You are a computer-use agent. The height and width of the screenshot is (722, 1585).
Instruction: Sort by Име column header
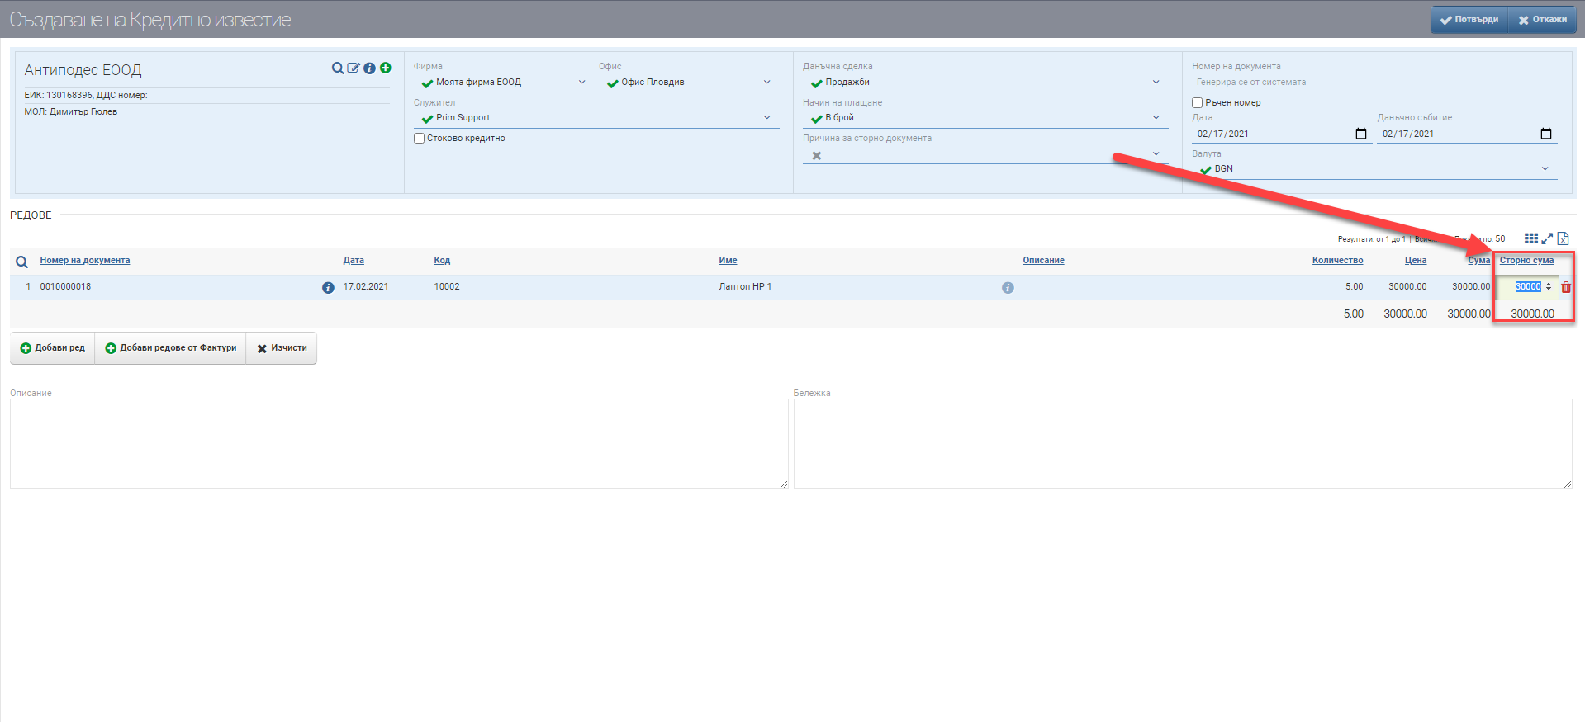click(728, 261)
